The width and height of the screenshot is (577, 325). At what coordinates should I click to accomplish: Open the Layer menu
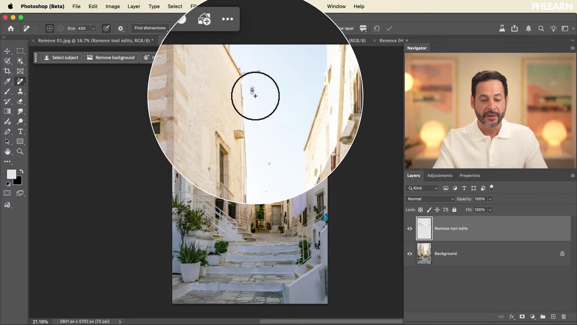click(134, 6)
